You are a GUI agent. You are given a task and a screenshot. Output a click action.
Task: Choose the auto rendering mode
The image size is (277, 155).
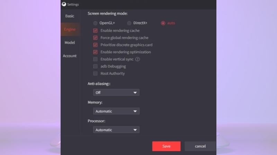point(163,23)
